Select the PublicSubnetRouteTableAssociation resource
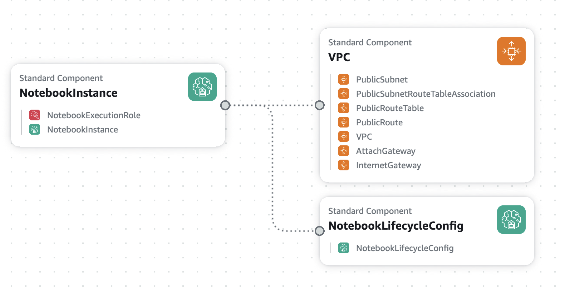This screenshot has height=295, width=565. (426, 94)
